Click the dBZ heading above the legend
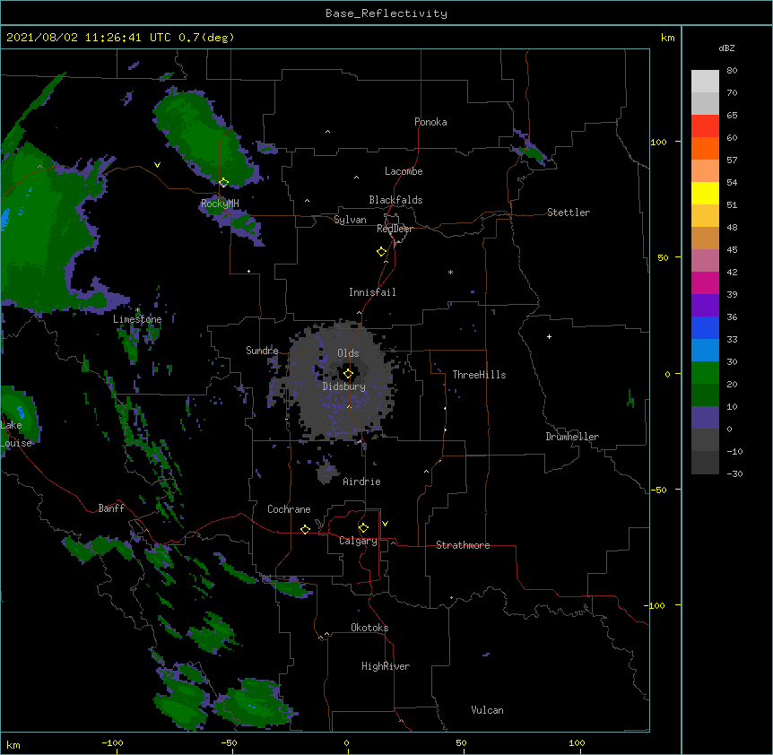 tap(726, 48)
